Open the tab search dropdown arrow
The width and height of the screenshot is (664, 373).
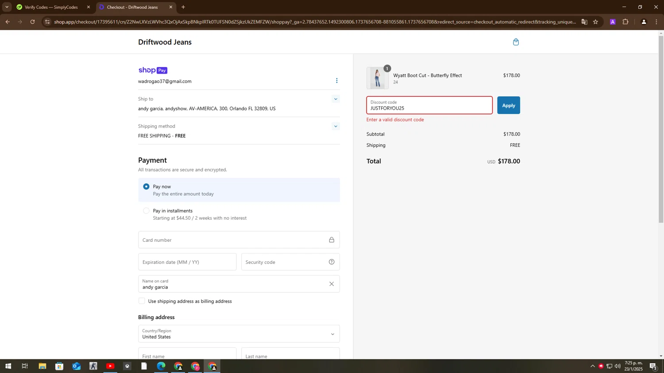[7, 7]
